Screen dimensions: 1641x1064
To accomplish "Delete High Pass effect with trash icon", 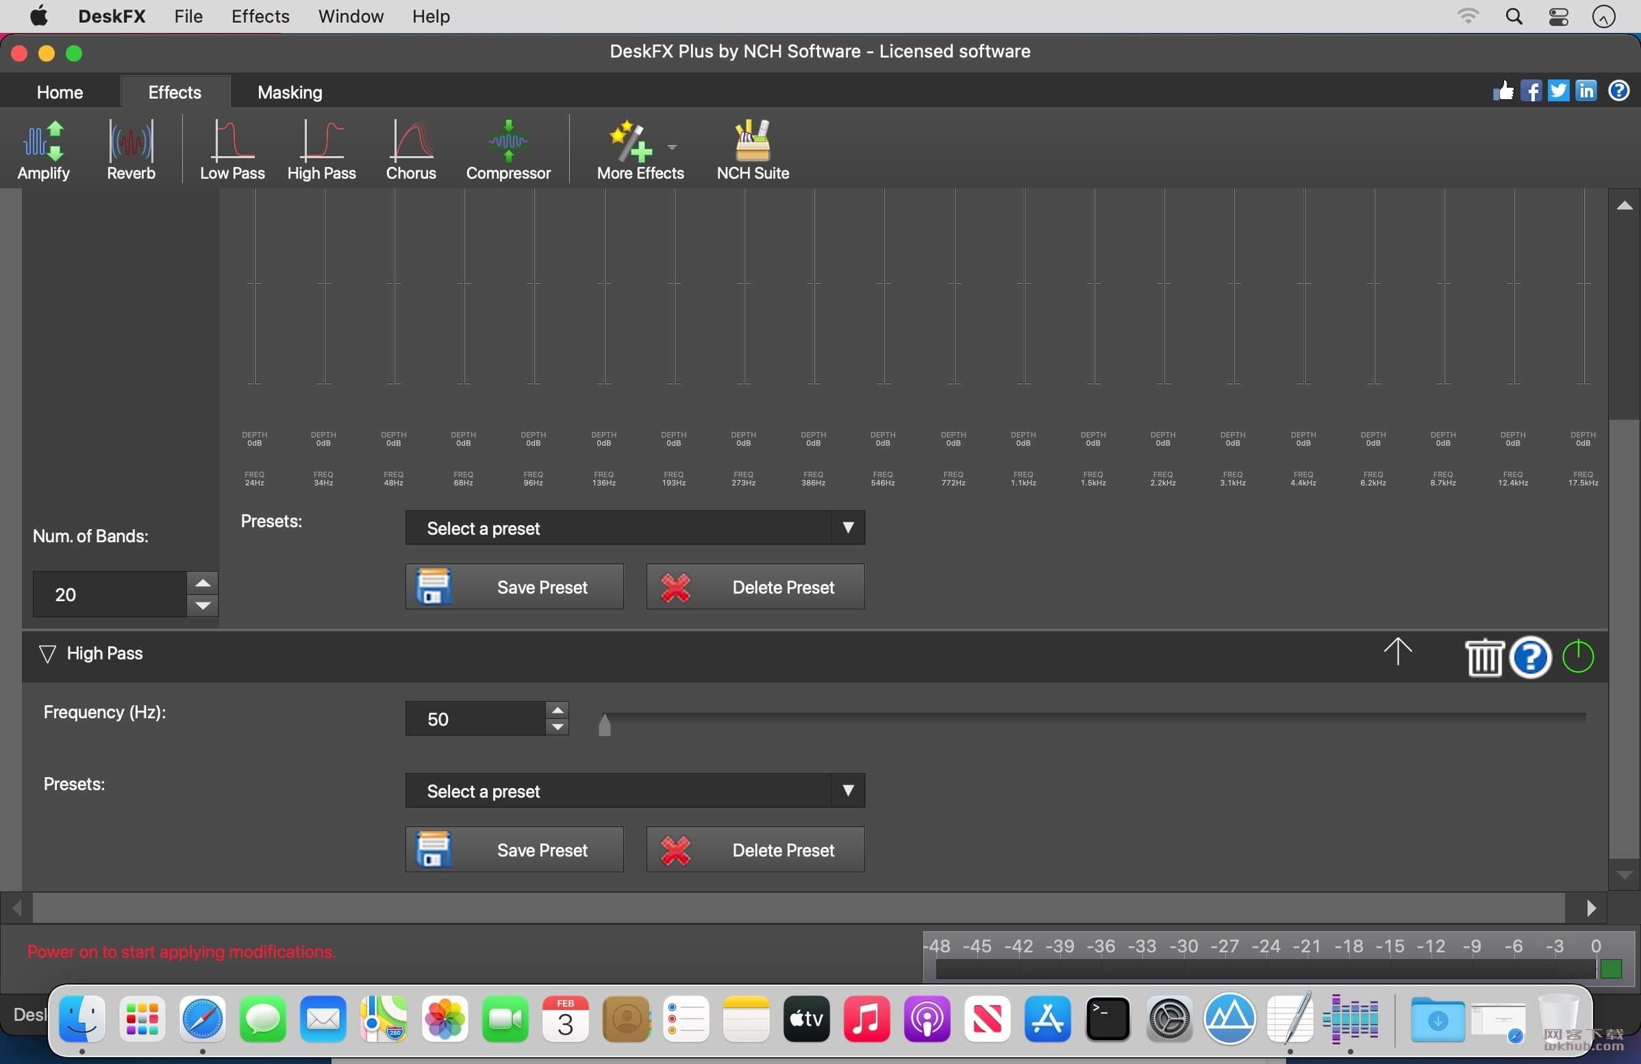I will [1483, 657].
